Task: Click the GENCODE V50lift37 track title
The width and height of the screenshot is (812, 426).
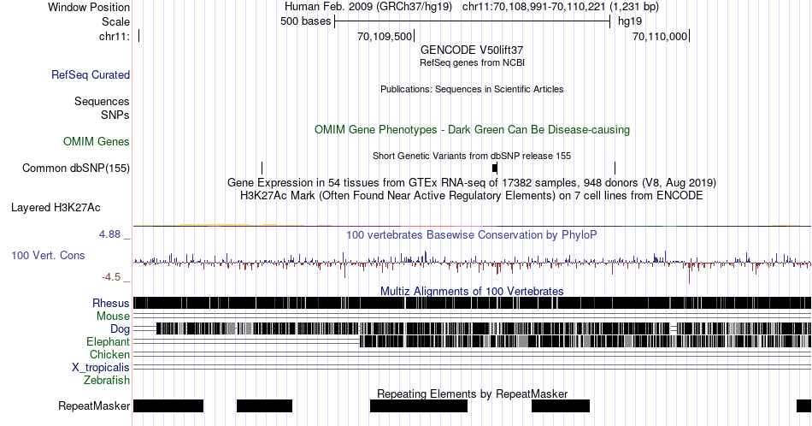Action: coord(472,50)
